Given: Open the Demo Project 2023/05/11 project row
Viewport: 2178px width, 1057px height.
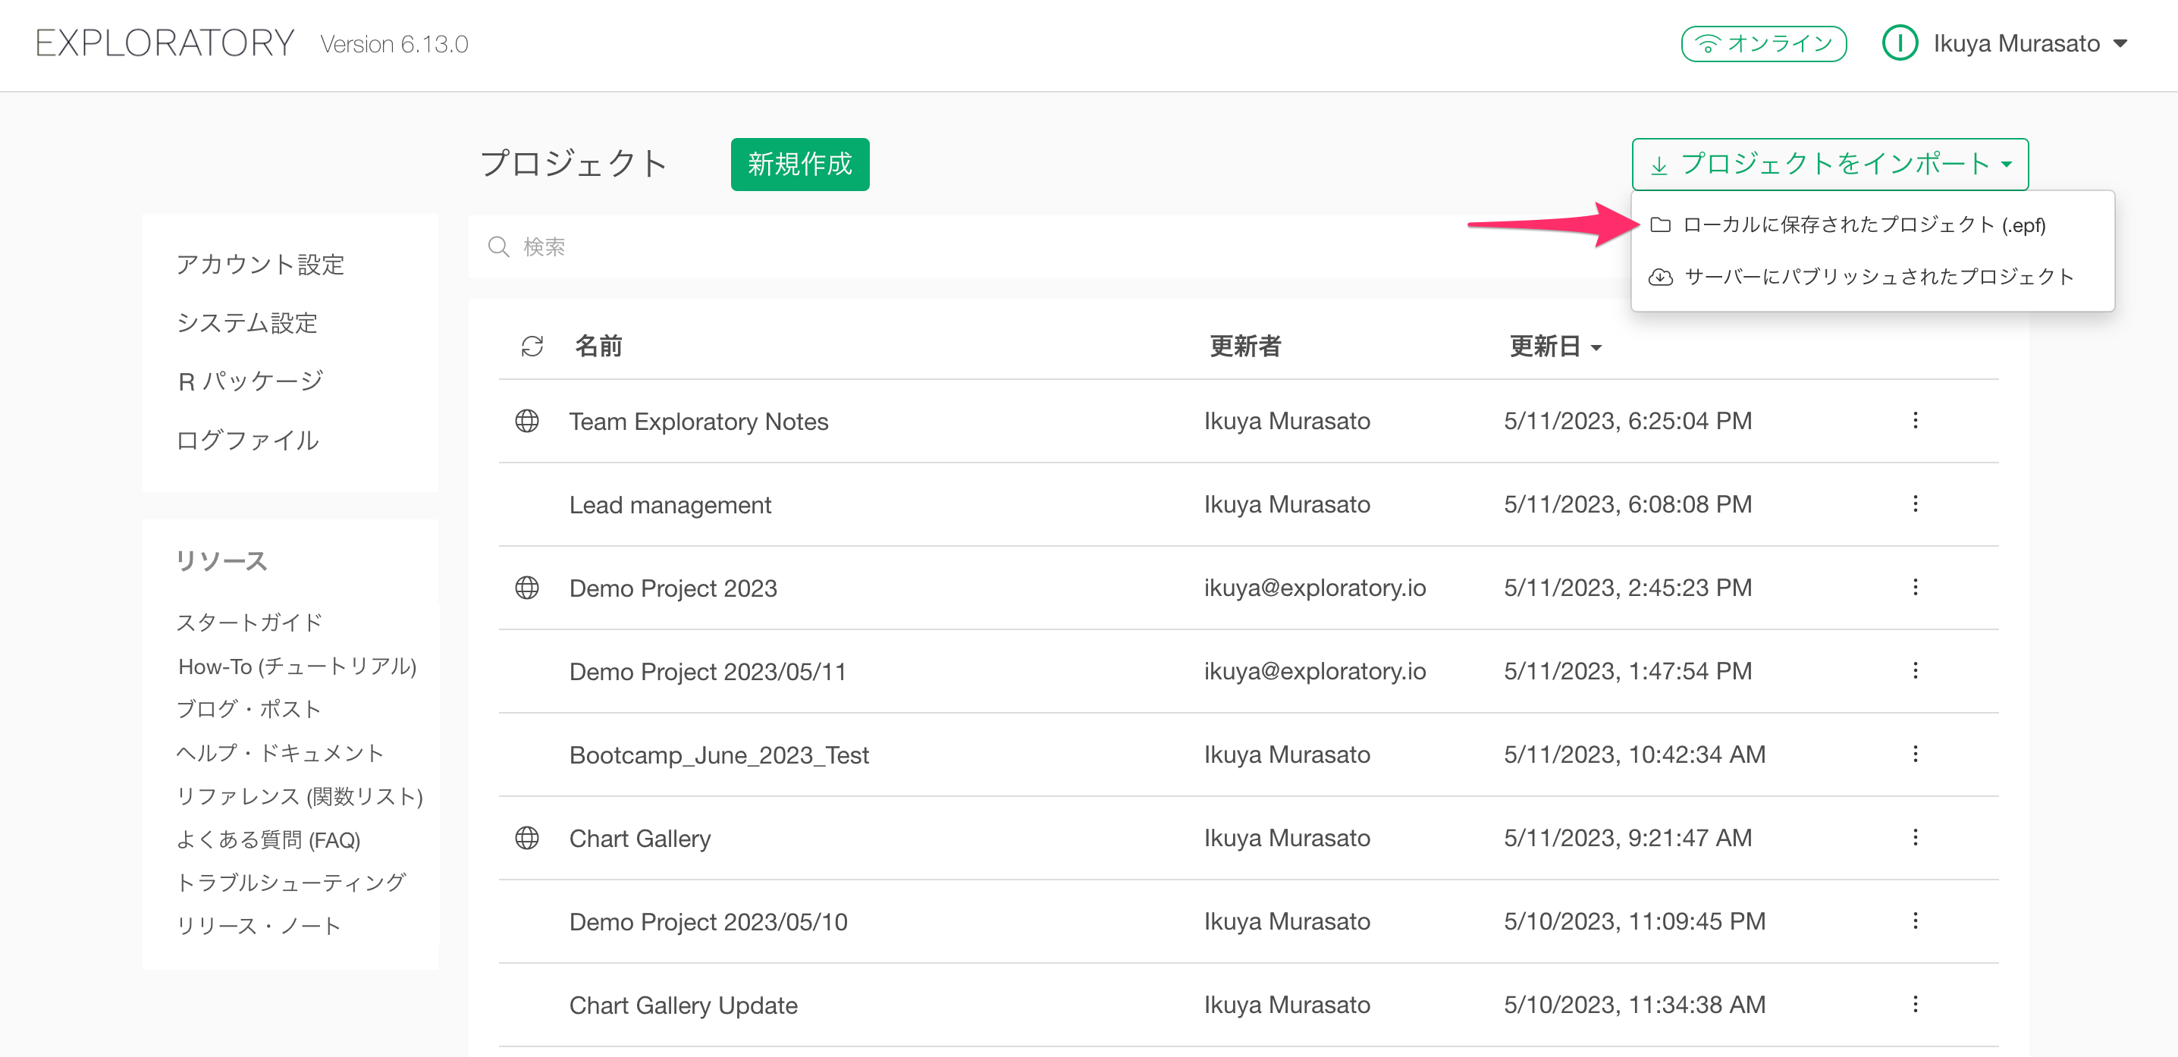Looking at the screenshot, I should click(707, 671).
